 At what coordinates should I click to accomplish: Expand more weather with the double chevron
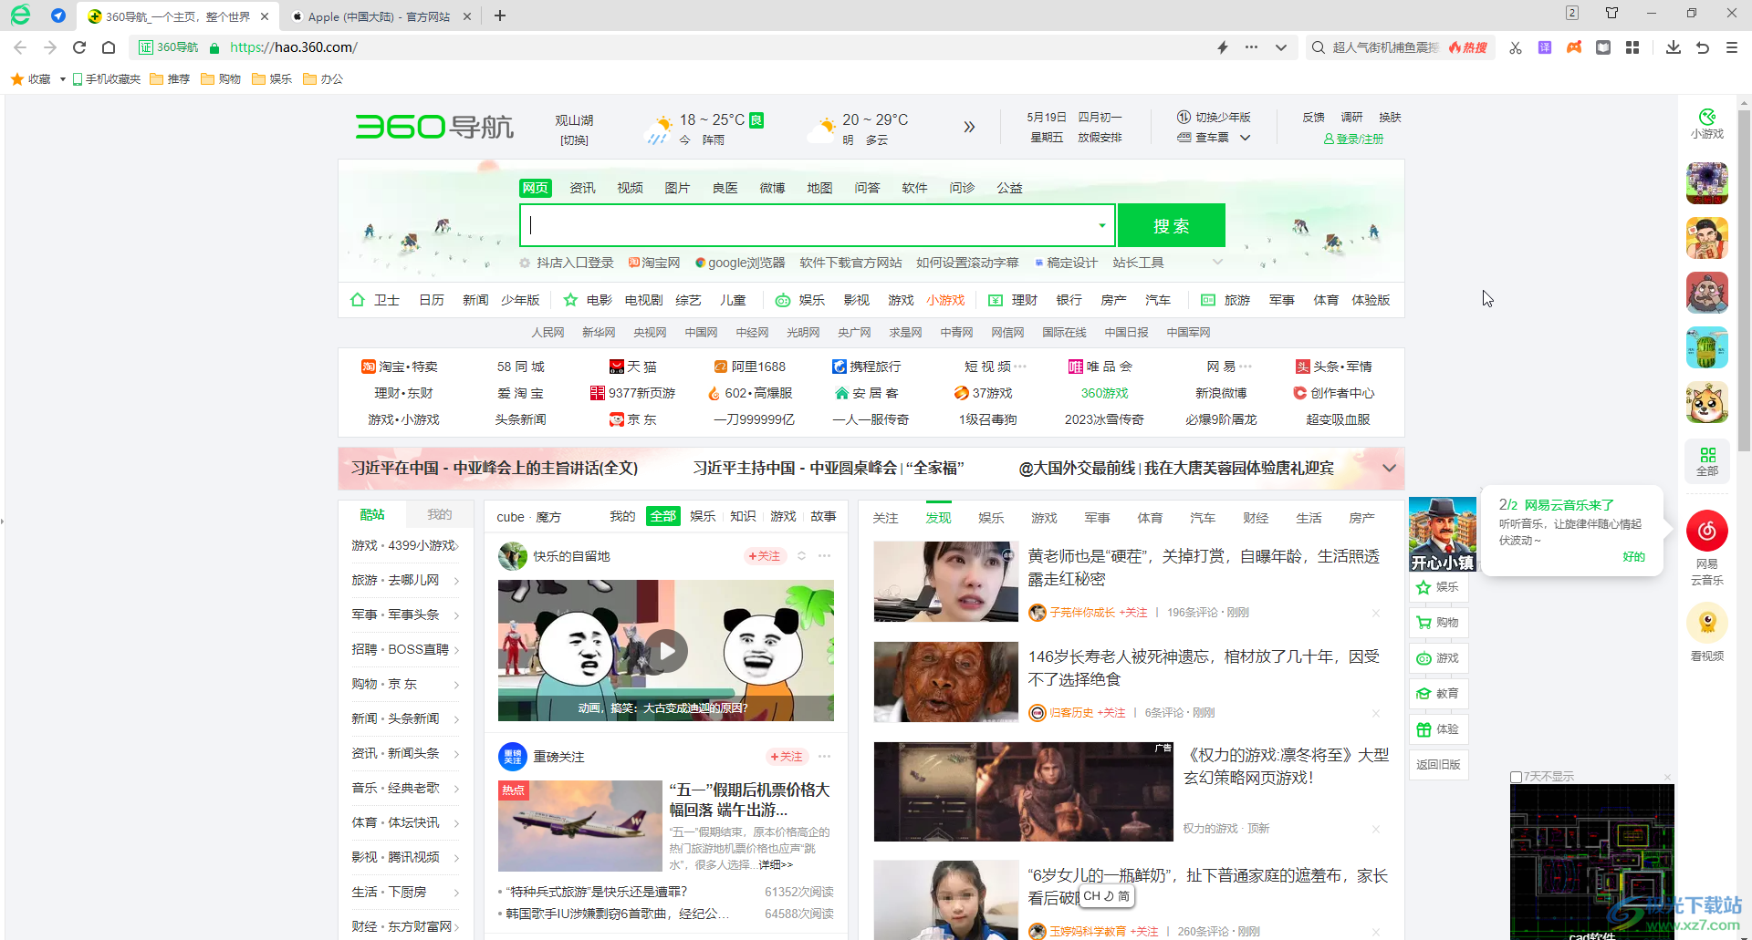pos(969,127)
